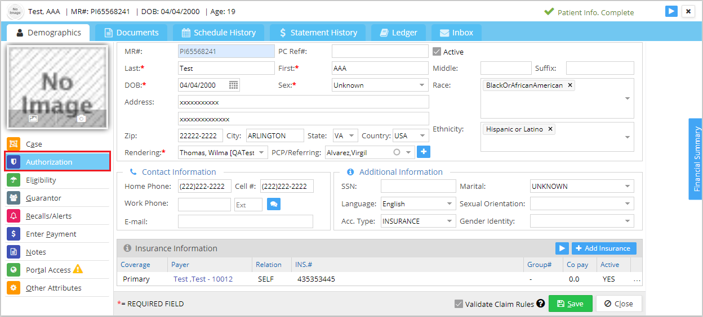Add a new PCP/Referring provider plus button
Image resolution: width=703 pixels, height=317 pixels.
coord(424,152)
